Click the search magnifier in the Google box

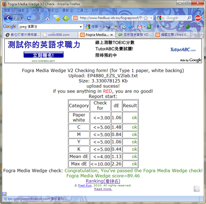pyautogui.click(x=189, y=18)
